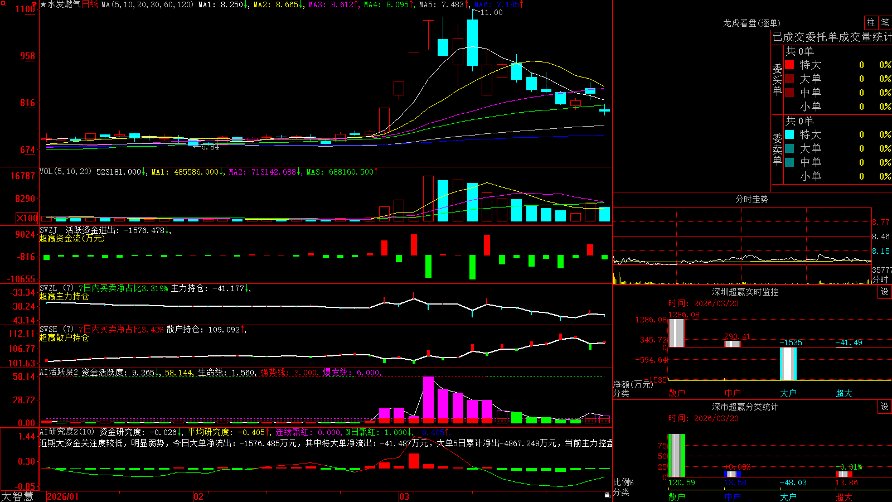Click the 小单 row under 委卖单
892x502 pixels.
(838, 176)
